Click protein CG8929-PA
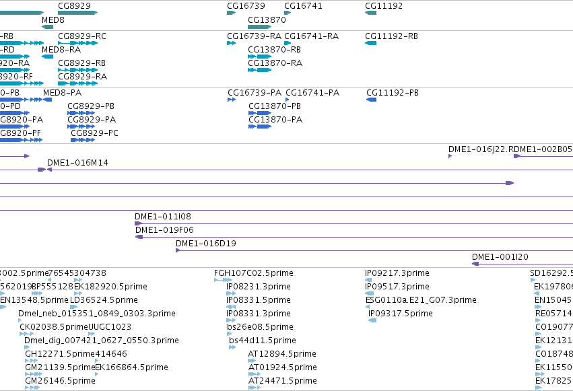 click(81, 127)
